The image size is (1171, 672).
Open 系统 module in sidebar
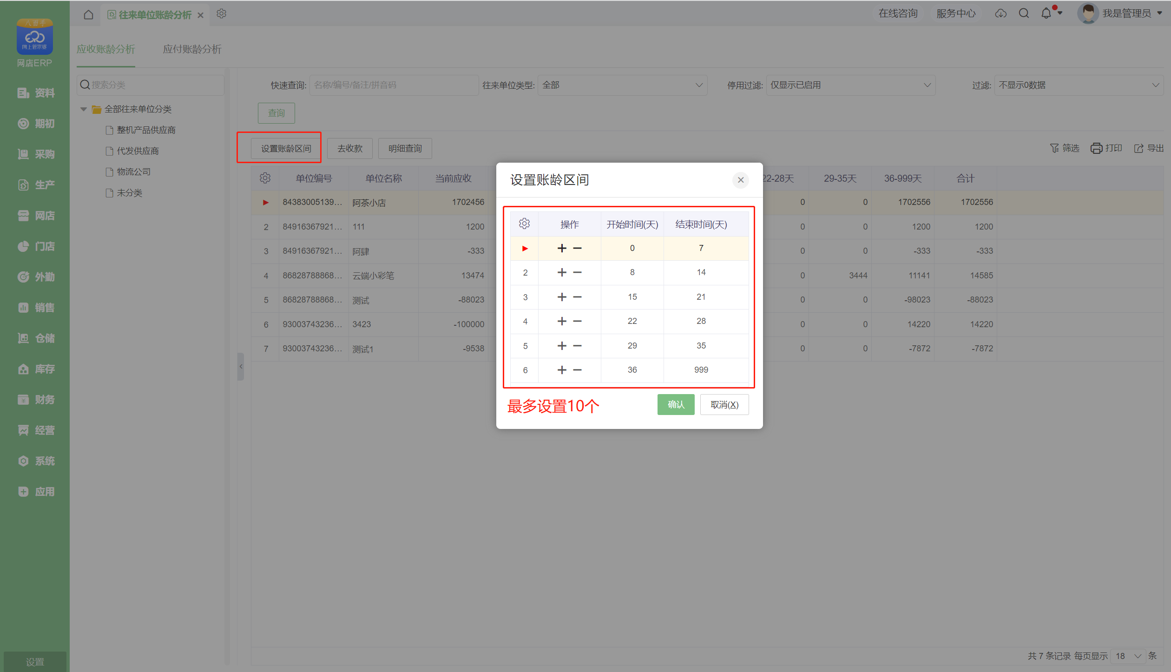tap(35, 461)
